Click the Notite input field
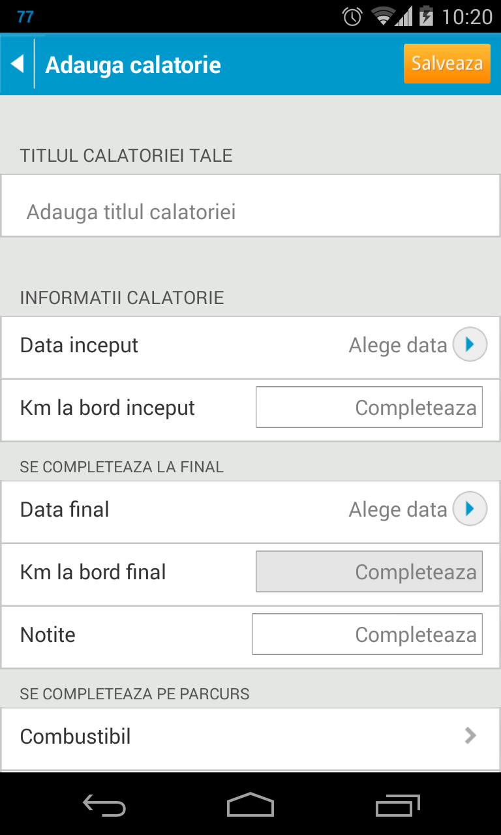The width and height of the screenshot is (501, 835). pos(367,635)
